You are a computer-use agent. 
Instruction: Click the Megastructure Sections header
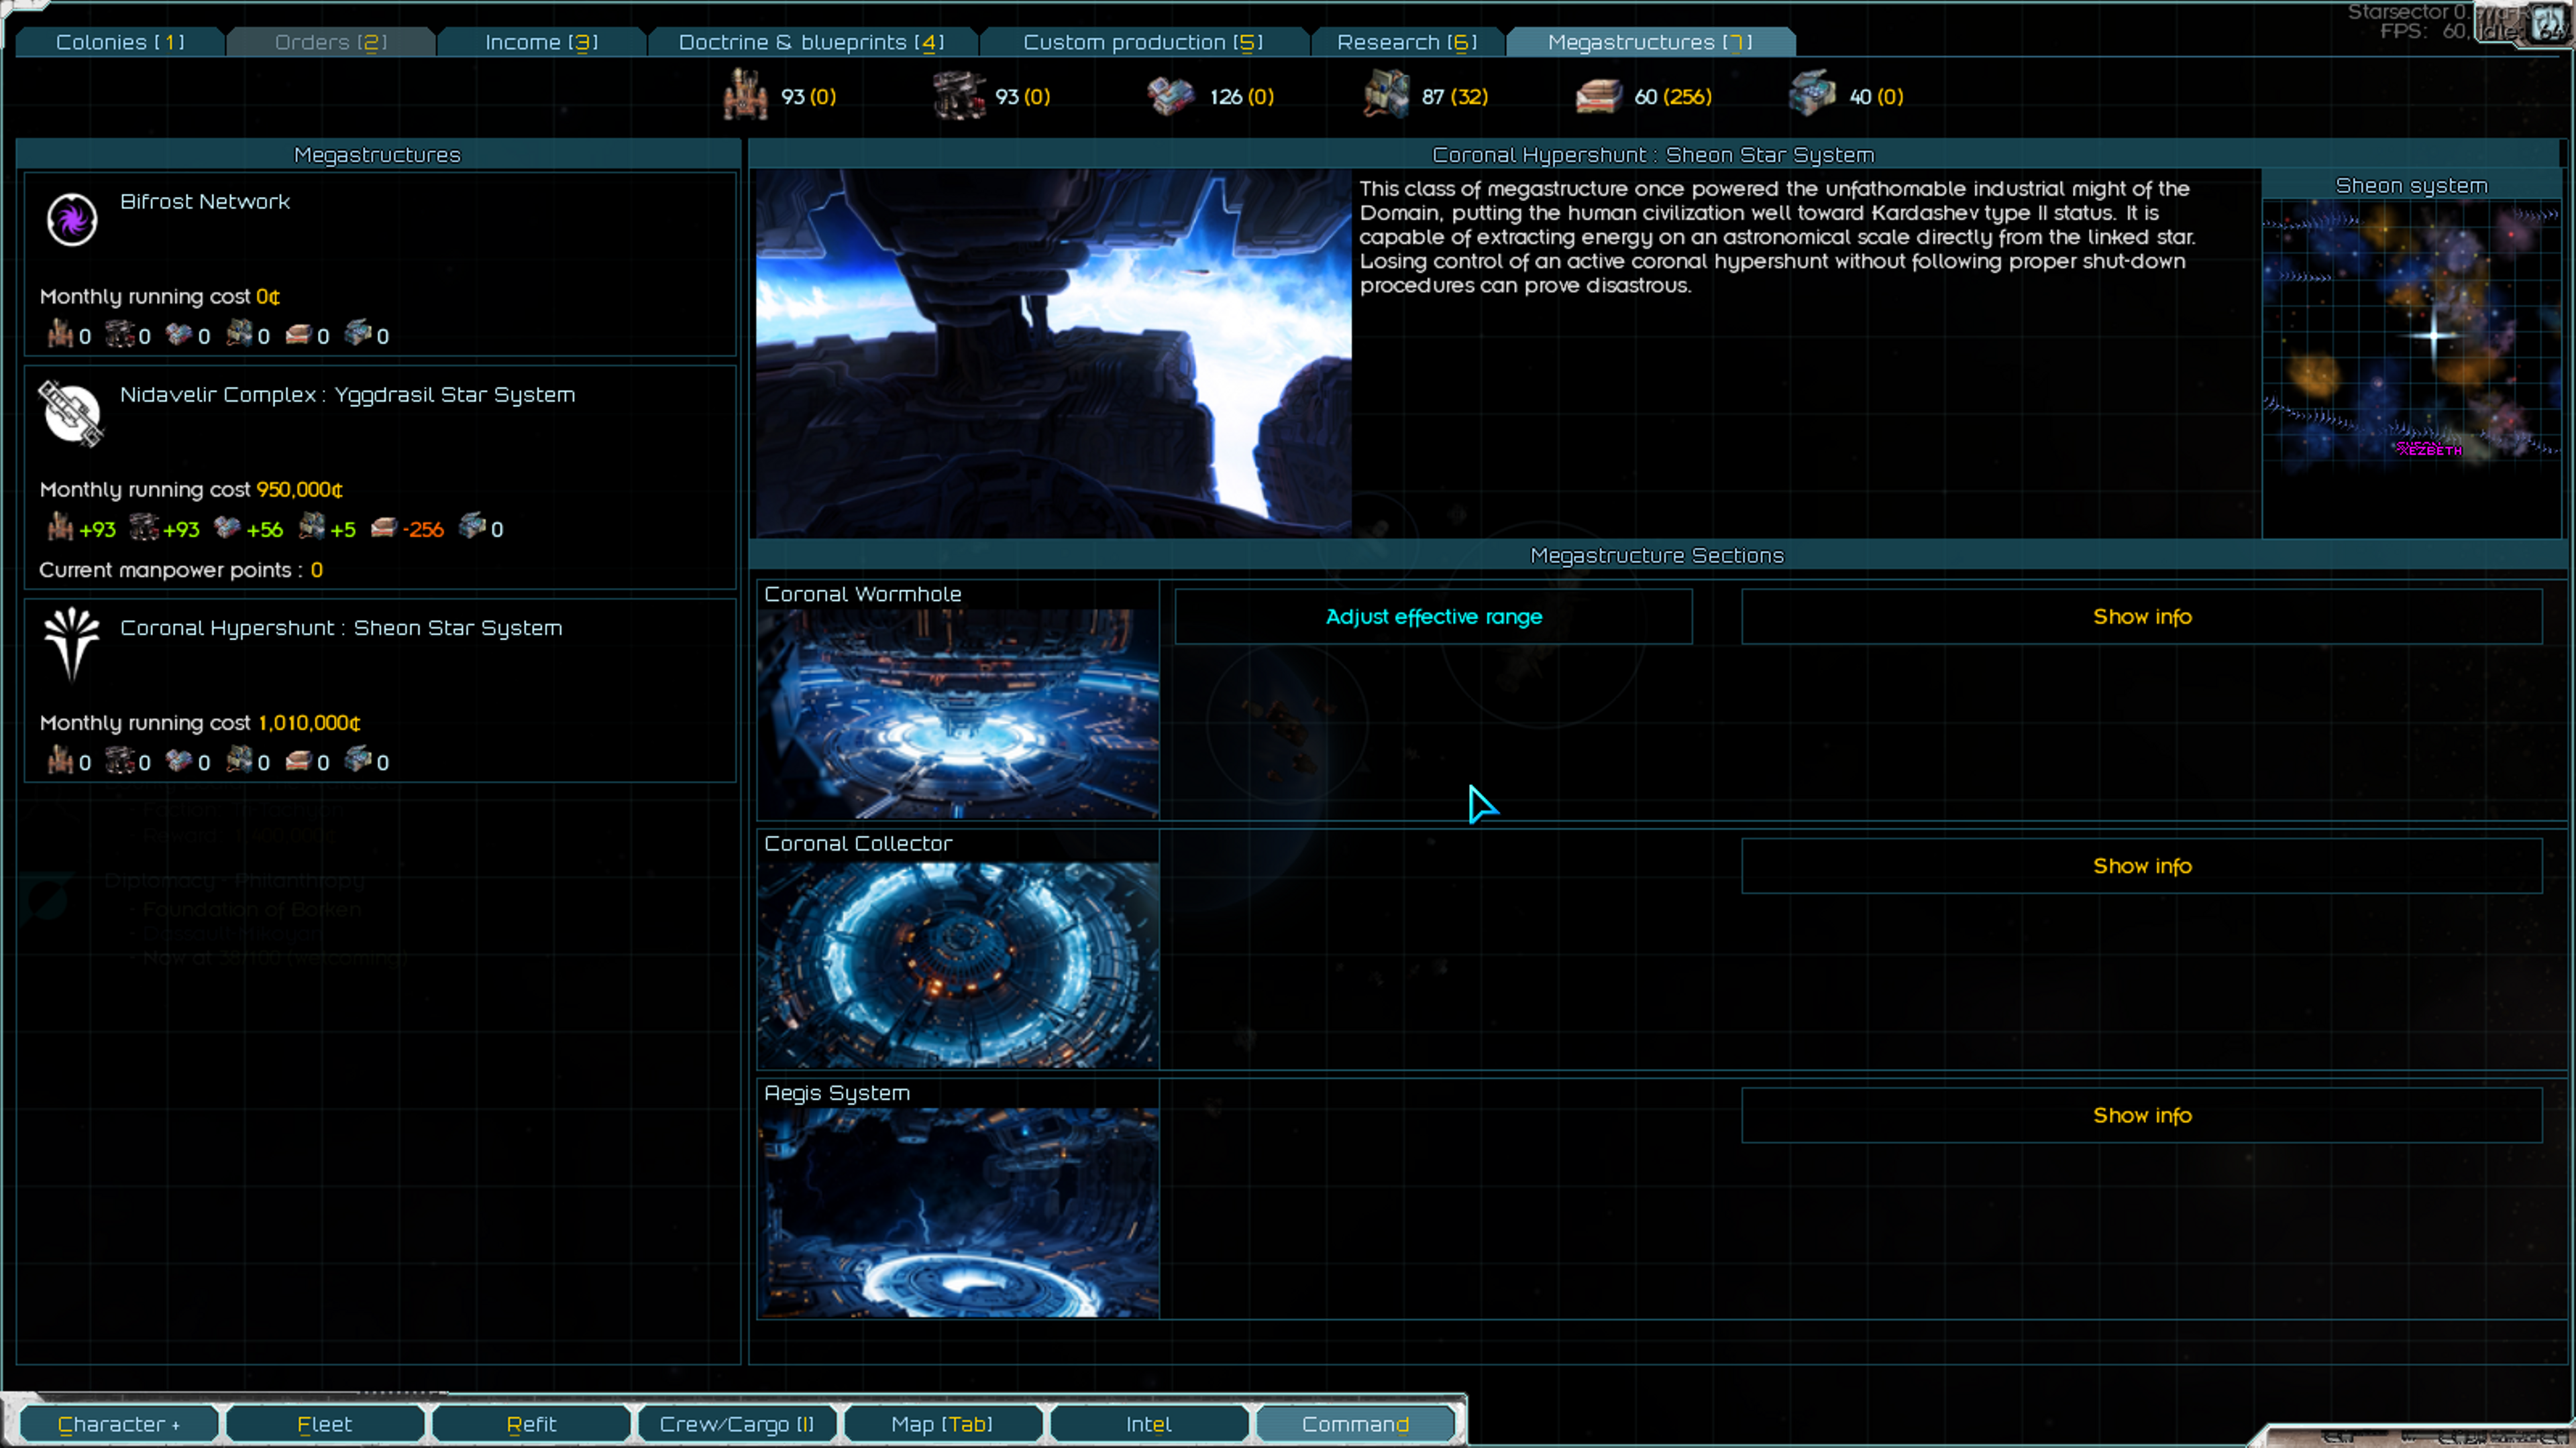(x=1656, y=556)
